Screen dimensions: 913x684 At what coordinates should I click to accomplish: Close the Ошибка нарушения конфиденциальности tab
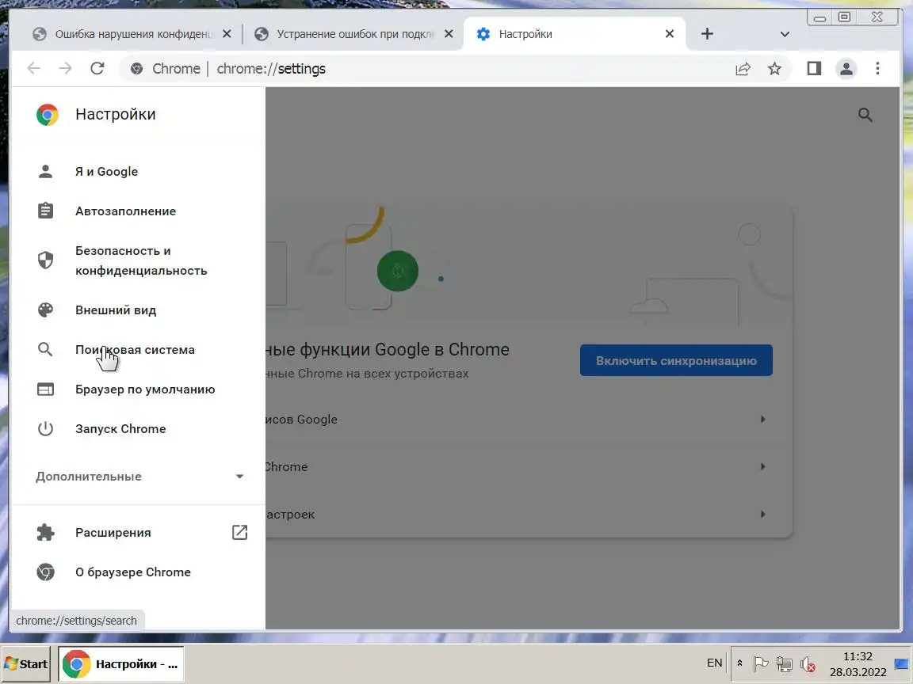point(227,34)
